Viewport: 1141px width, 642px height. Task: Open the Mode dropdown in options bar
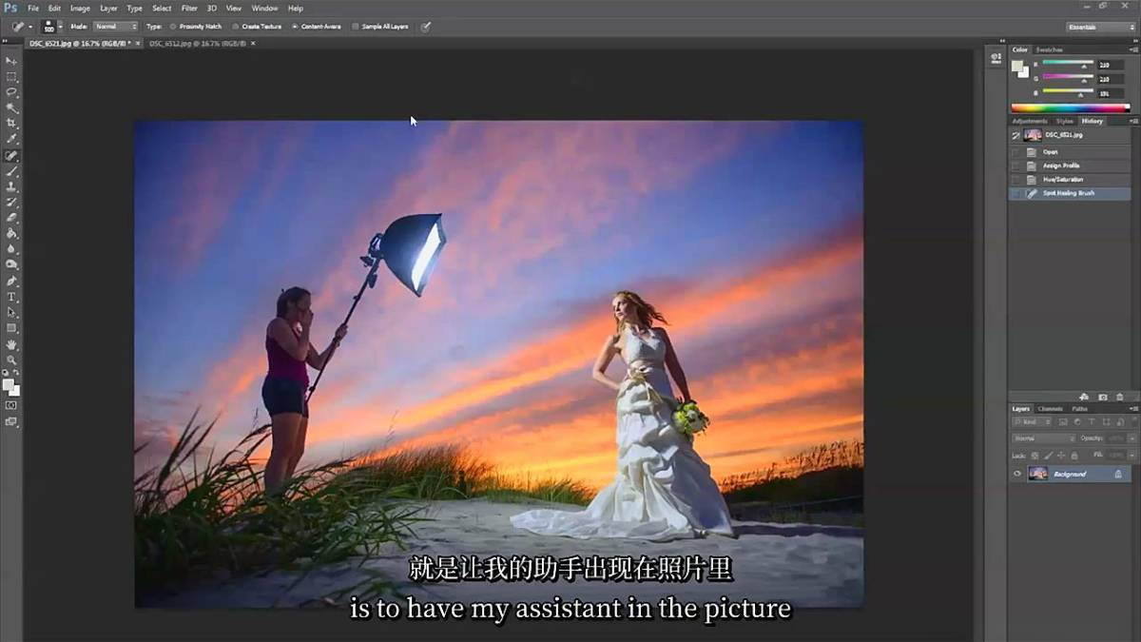tap(114, 27)
